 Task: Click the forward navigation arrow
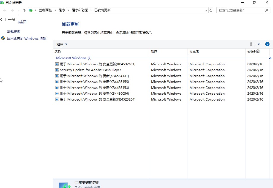point(12,10)
